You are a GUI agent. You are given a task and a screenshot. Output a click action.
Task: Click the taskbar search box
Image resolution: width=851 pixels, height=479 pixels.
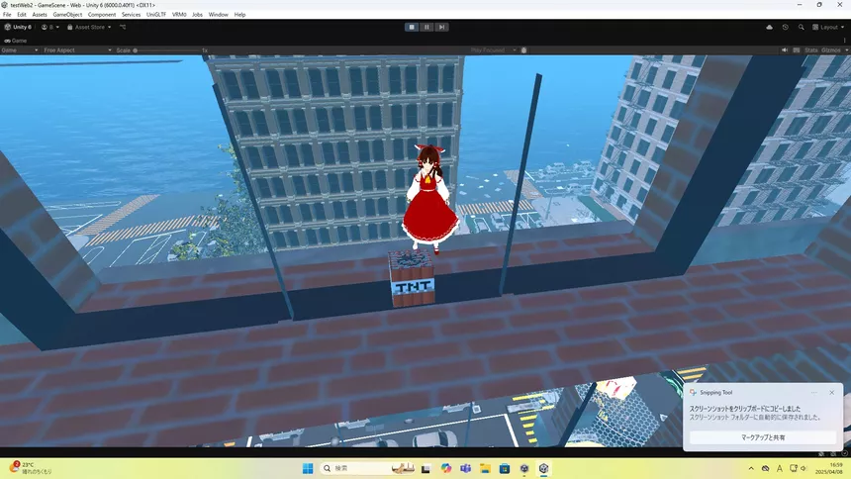click(x=368, y=468)
